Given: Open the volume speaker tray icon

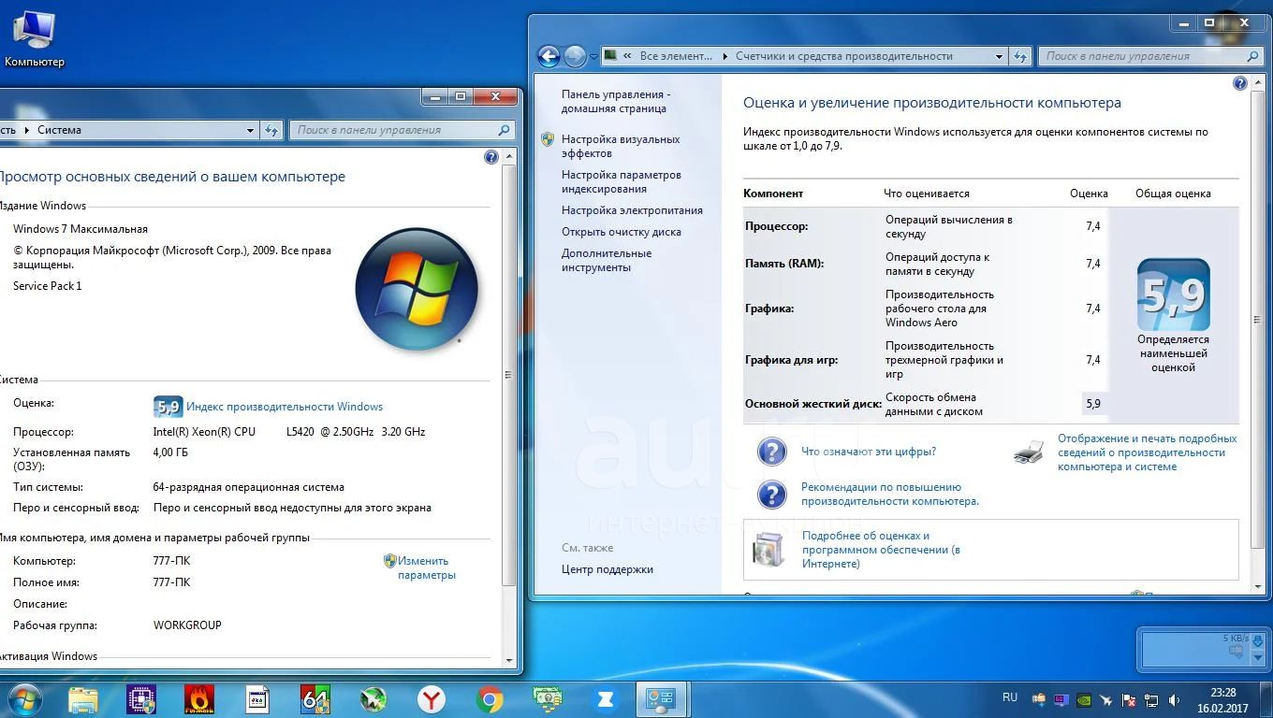Looking at the screenshot, I should 1174,699.
